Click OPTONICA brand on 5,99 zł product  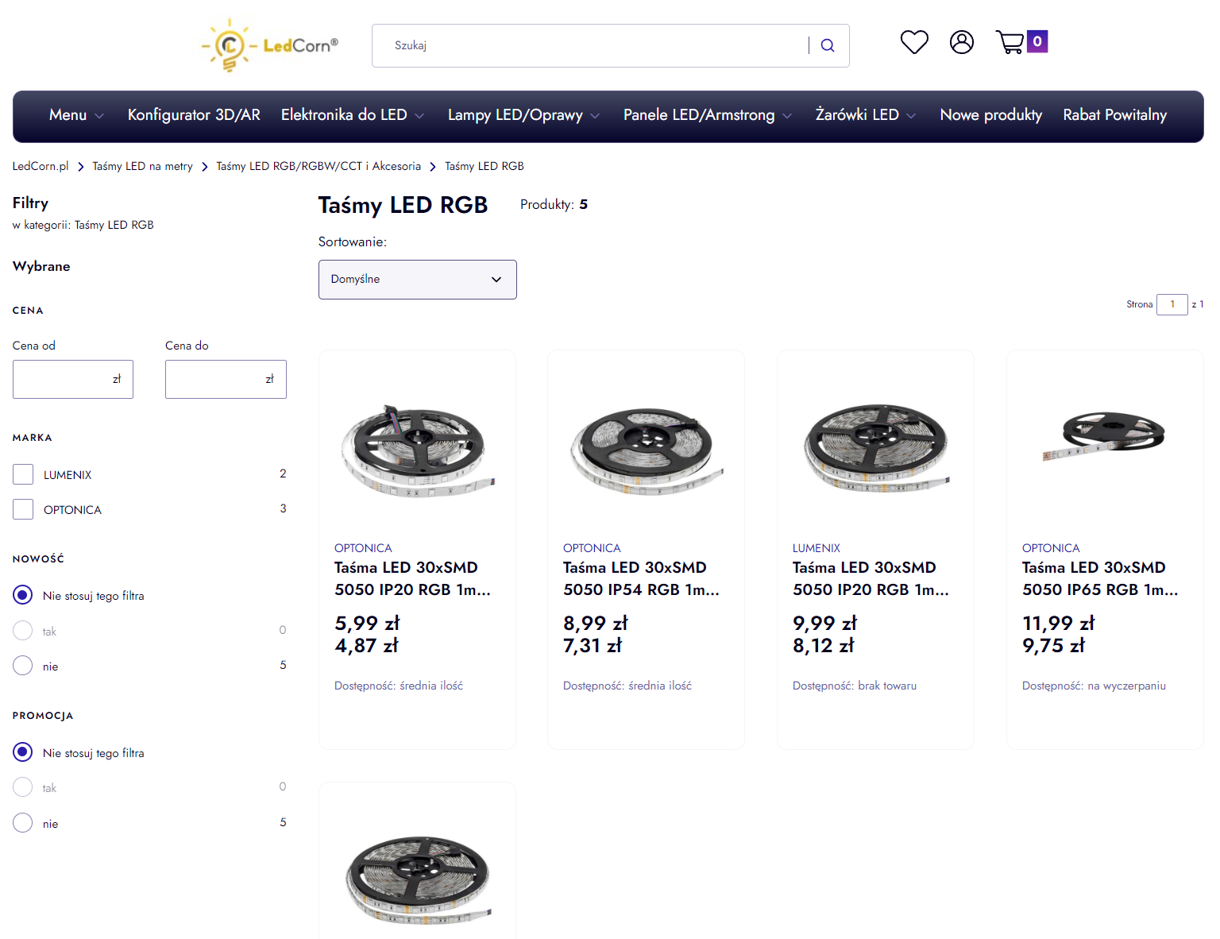(363, 548)
